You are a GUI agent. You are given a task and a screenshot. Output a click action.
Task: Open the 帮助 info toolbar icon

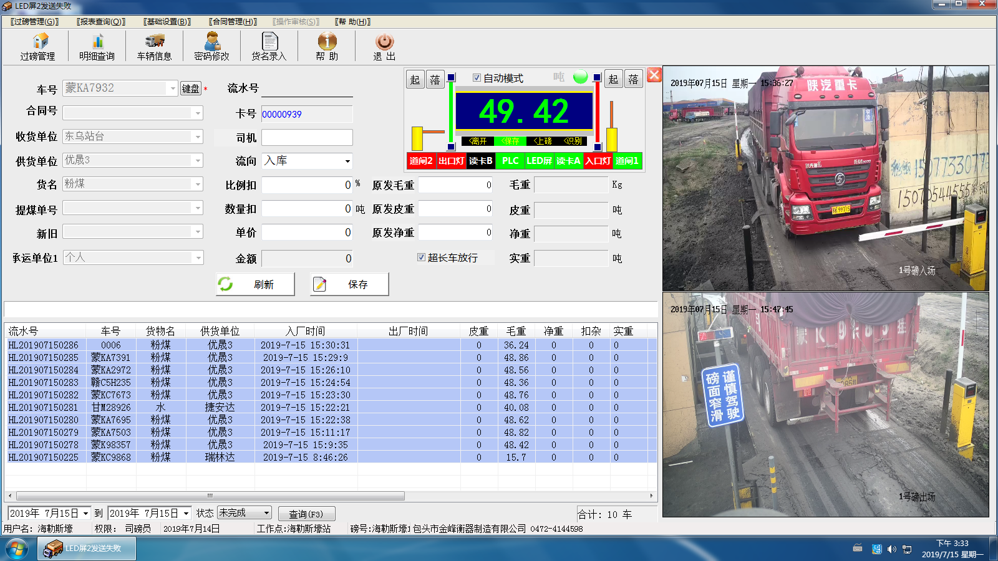[x=327, y=47]
